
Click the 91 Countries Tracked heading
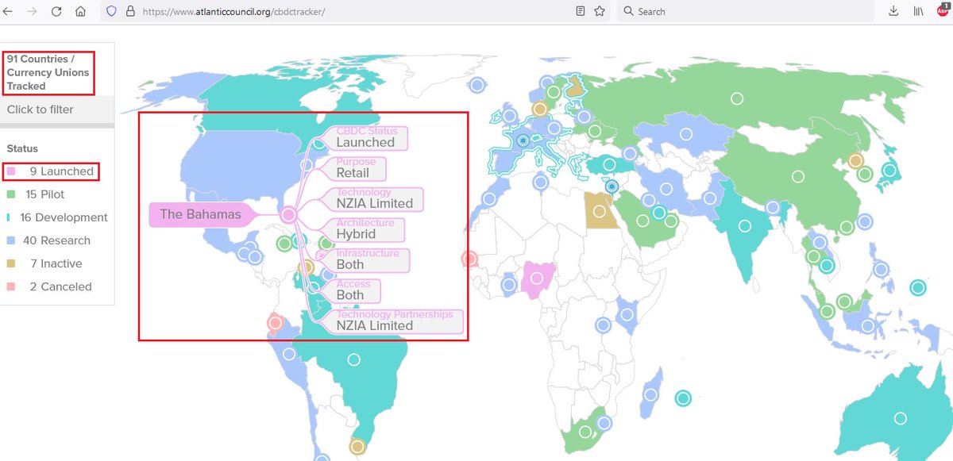click(46, 73)
